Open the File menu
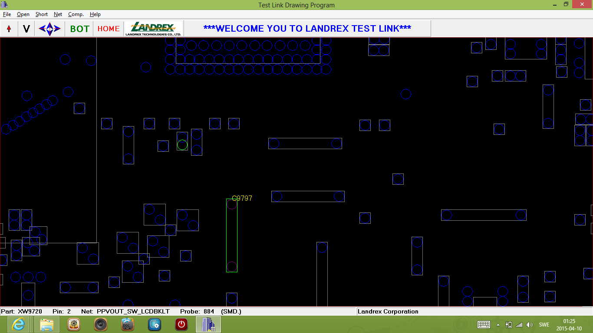Image resolution: width=593 pixels, height=333 pixels. click(x=7, y=14)
